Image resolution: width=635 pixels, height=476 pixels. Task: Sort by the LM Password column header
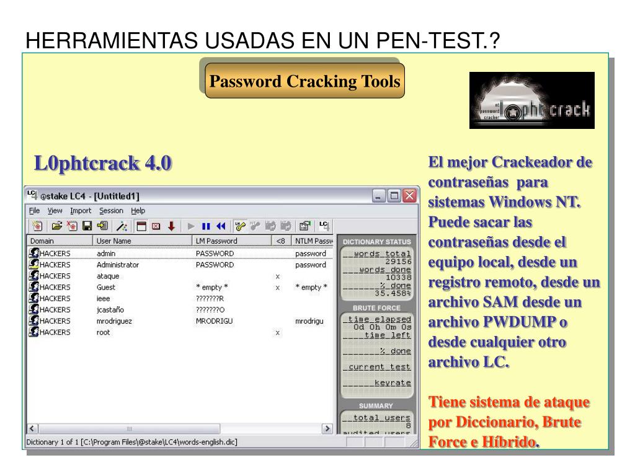click(x=231, y=241)
